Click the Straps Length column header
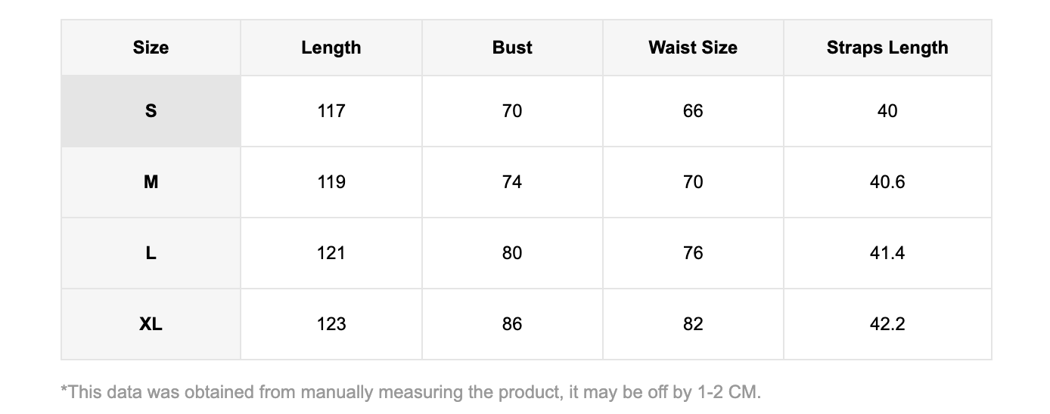 [887, 48]
